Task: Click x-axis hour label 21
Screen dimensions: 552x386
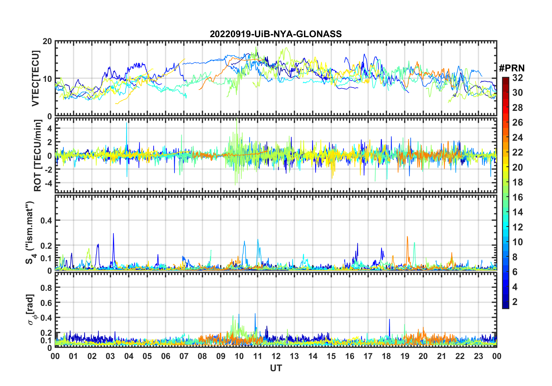Action: 441,356
